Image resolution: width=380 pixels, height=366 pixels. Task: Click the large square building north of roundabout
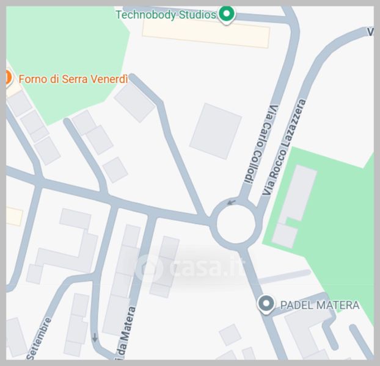(x=216, y=131)
